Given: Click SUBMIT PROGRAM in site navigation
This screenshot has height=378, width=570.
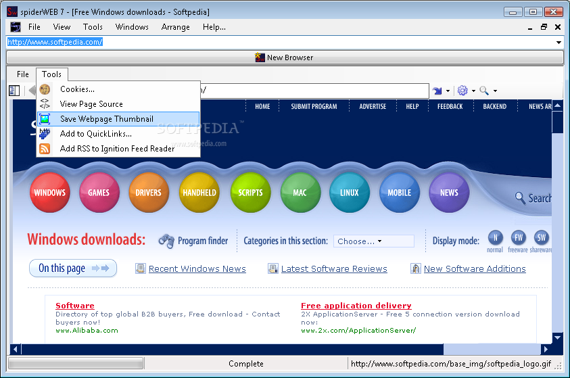Looking at the screenshot, I should pyautogui.click(x=314, y=106).
